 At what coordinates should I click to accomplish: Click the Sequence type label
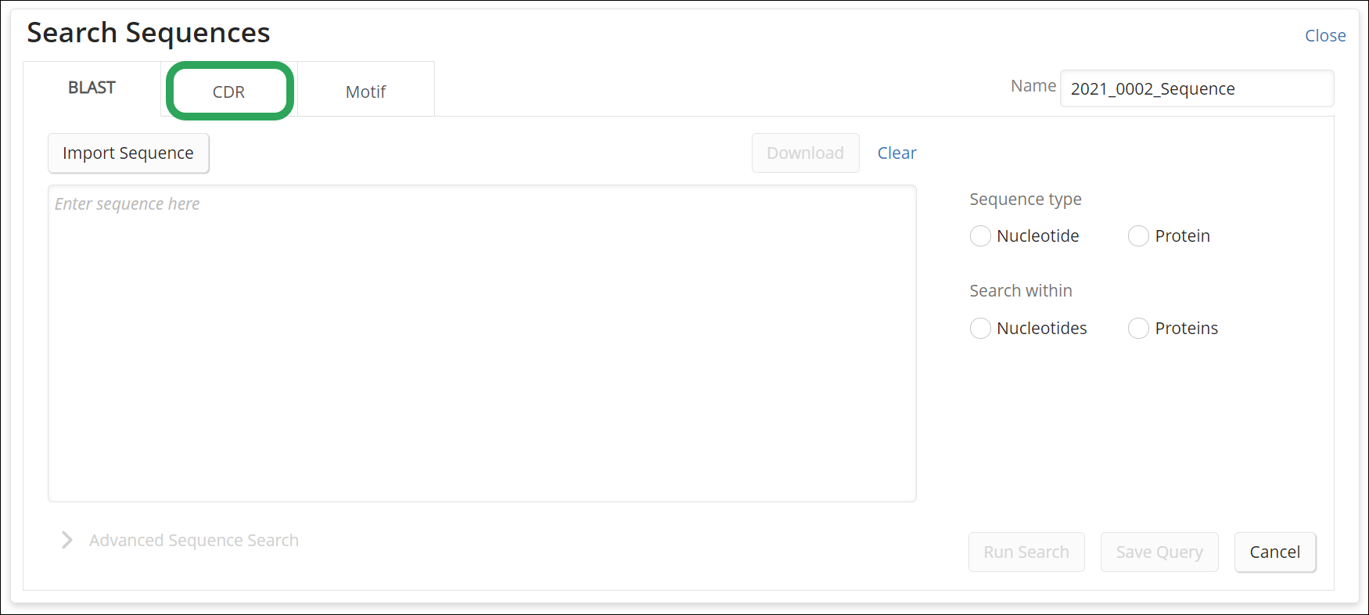coord(1026,200)
